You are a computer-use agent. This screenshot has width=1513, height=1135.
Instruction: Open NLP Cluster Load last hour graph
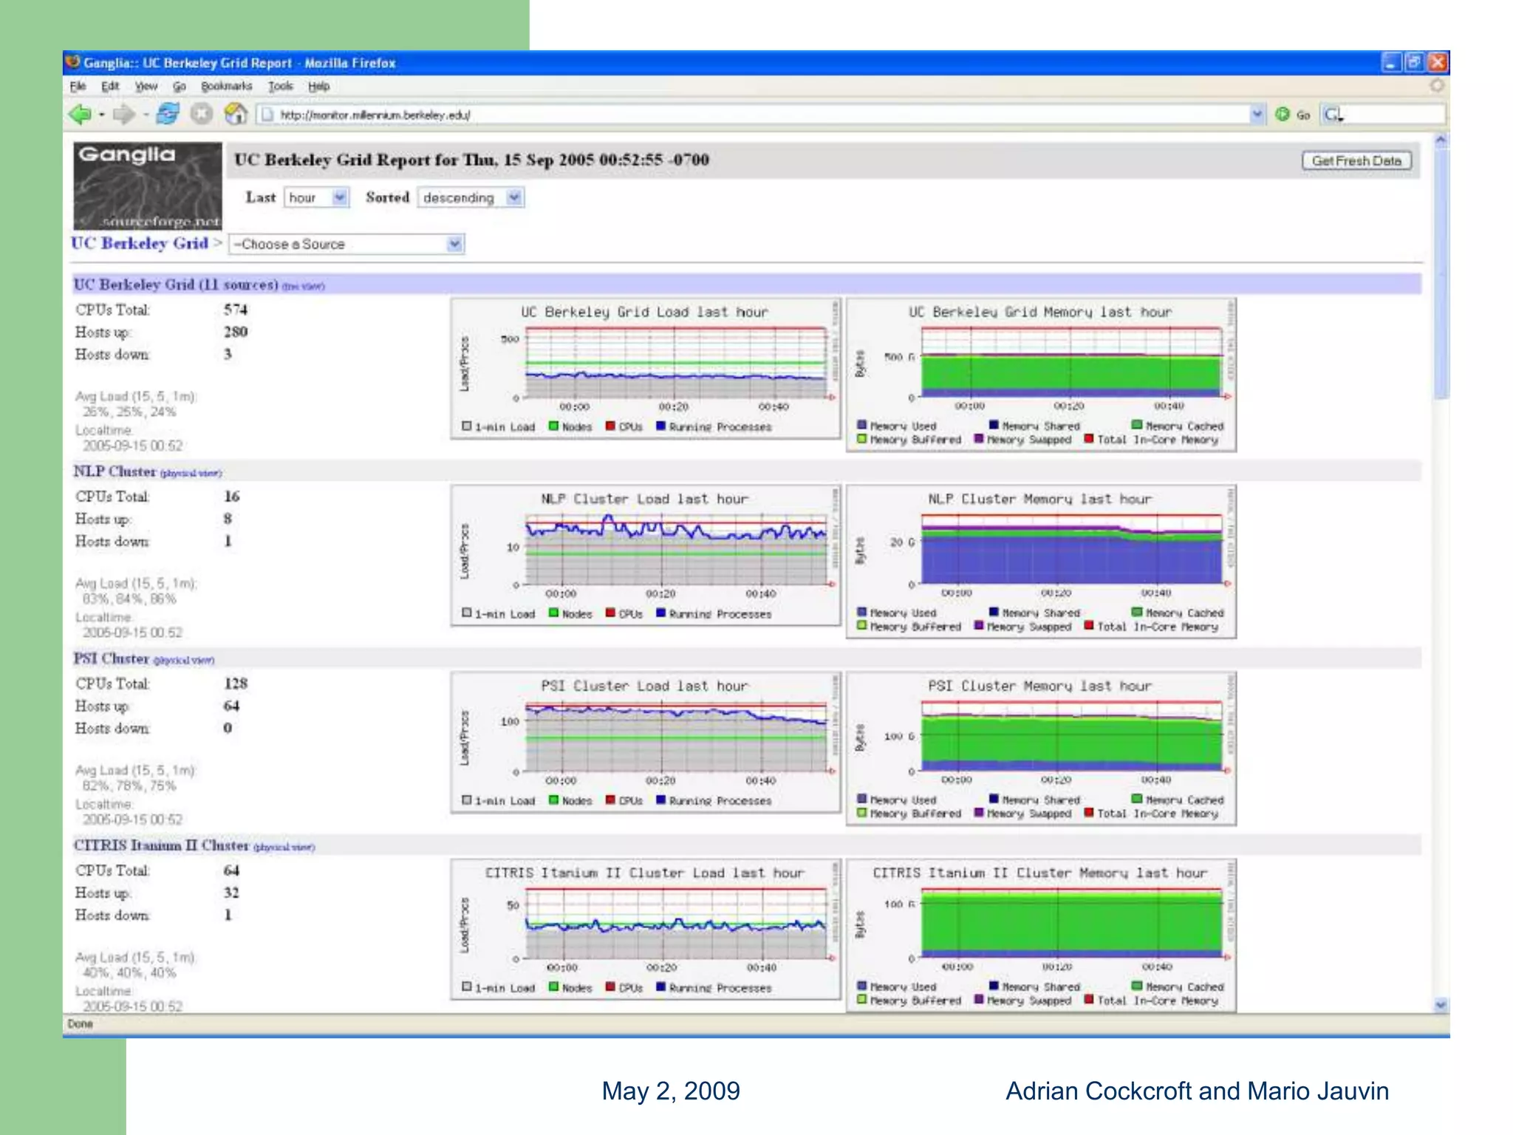click(646, 556)
